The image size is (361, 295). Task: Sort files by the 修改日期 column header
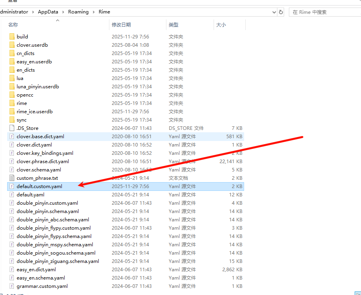pos(121,25)
